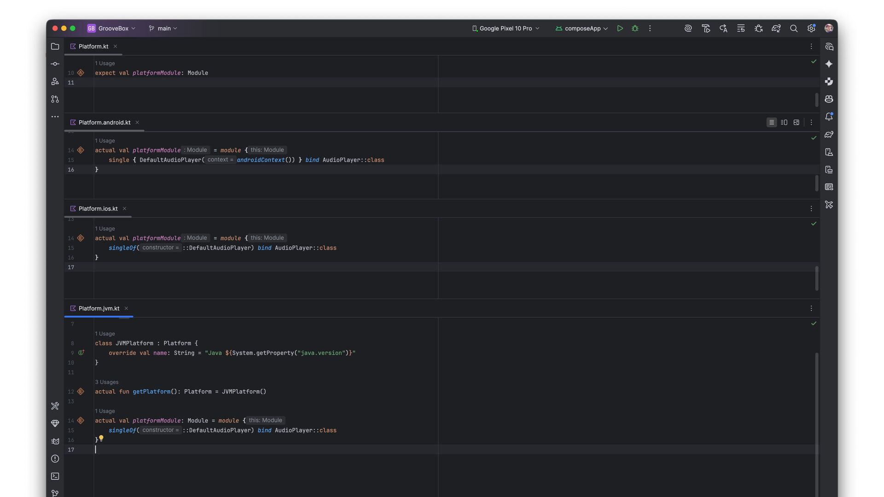The width and height of the screenshot is (884, 497).
Task: Open the Commit tool window
Action: (x=55, y=64)
